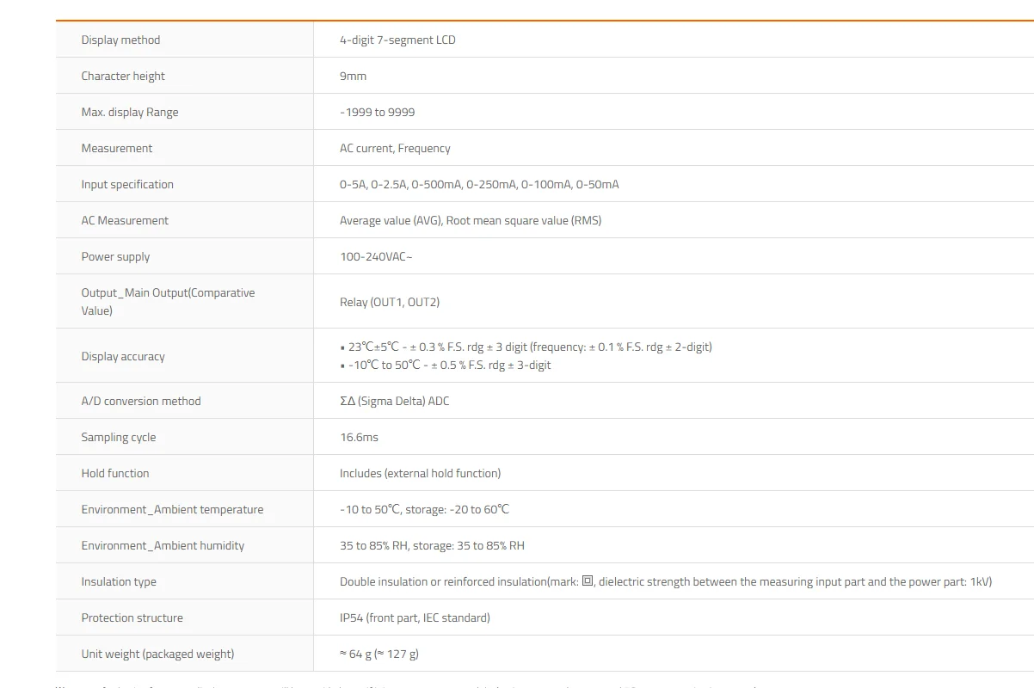Screen dimensions: 1034x688
Task: Click the -10℃ to 50℃ accuracy bullet line
Action: click(446, 365)
